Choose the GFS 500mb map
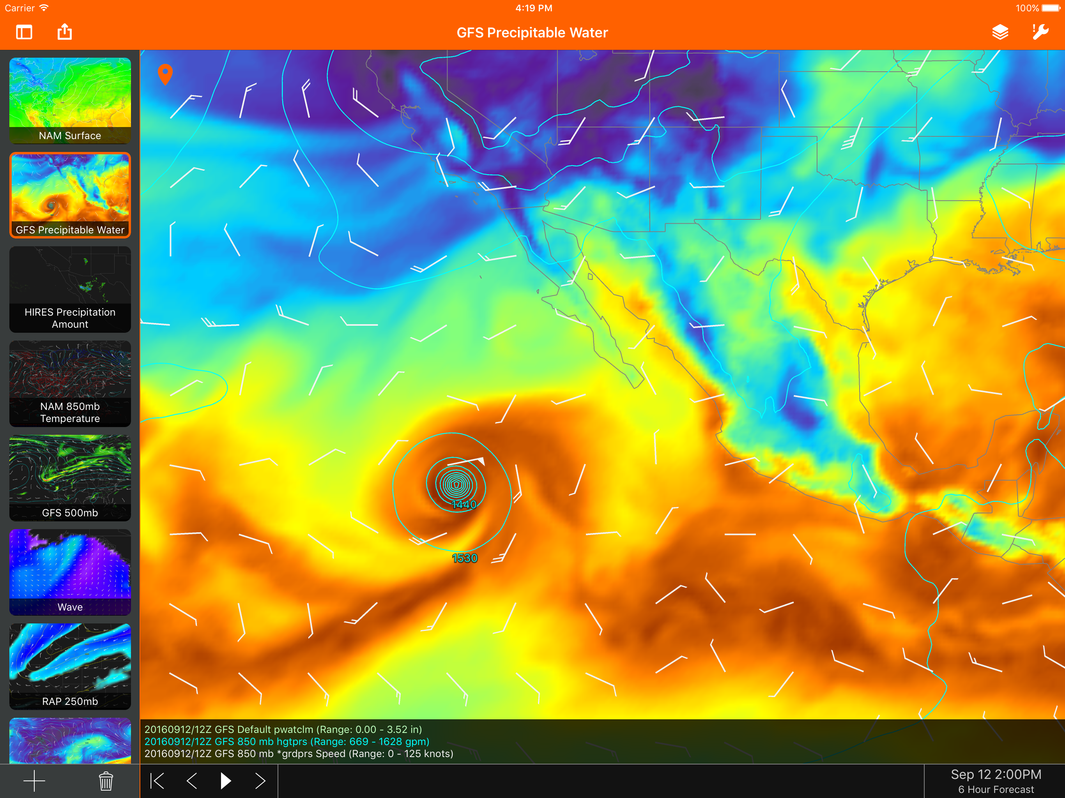Screen dimensions: 1065x798 coord(70,477)
